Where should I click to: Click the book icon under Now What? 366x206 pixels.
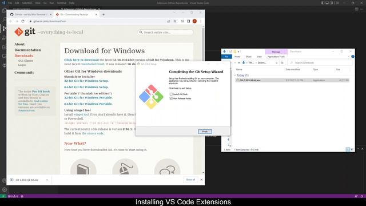[x=83, y=167]
